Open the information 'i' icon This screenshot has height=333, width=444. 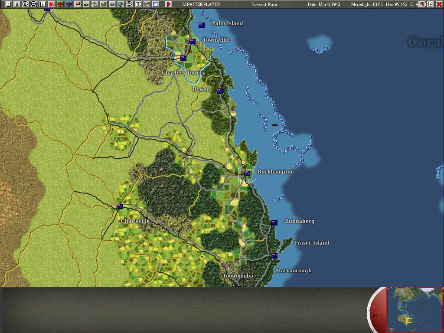(x=43, y=4)
